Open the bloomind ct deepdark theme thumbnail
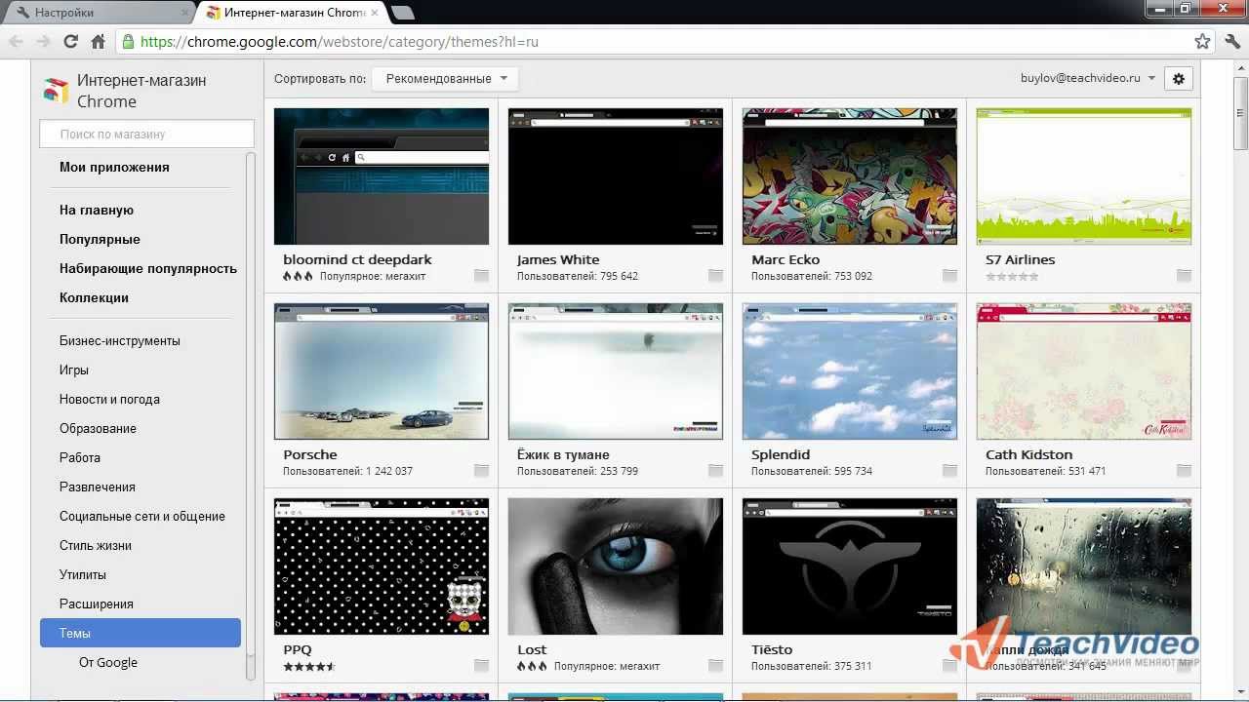Viewport: 1249px width, 702px height. tap(382, 176)
